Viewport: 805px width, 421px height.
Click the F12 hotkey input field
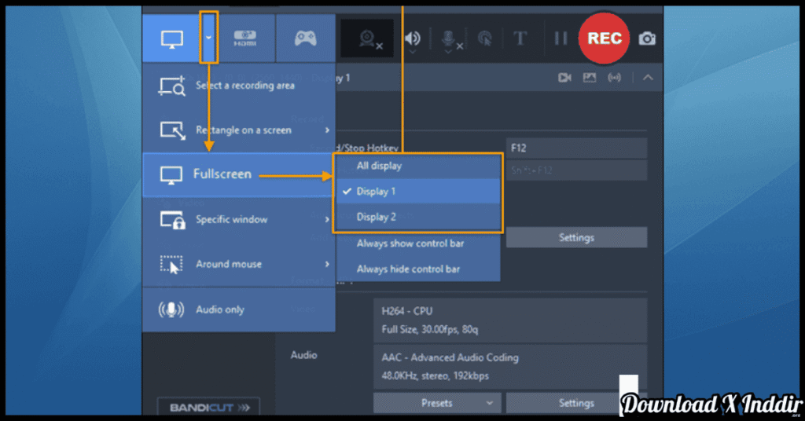(575, 148)
